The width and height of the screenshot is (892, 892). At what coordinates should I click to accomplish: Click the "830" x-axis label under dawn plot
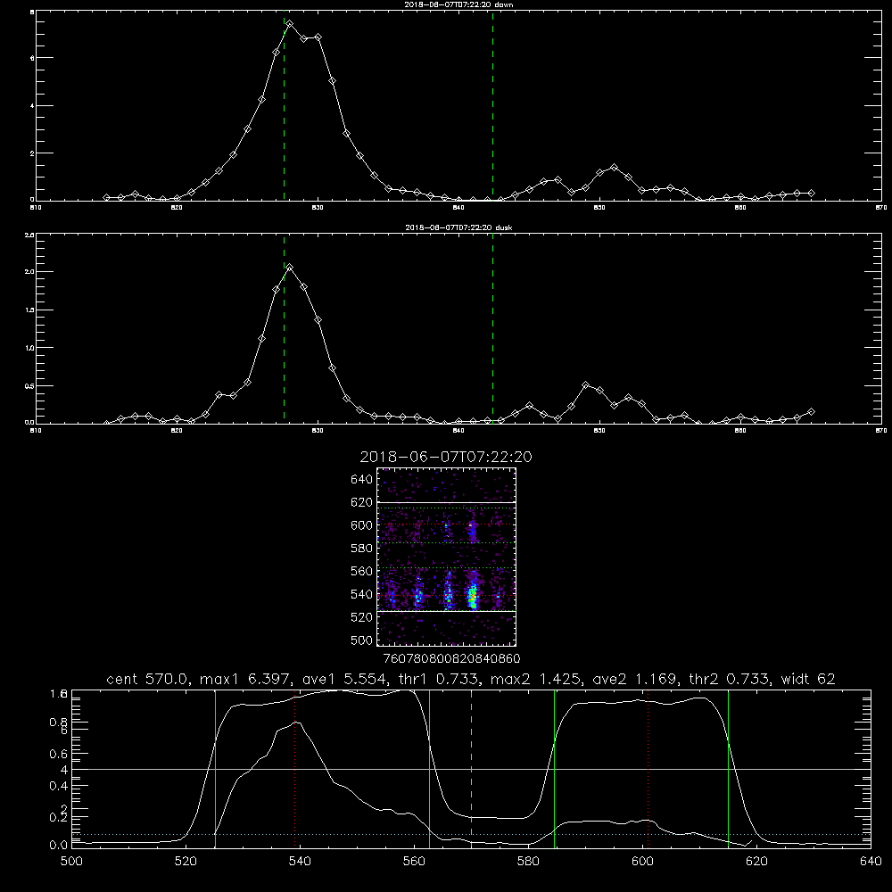click(318, 208)
